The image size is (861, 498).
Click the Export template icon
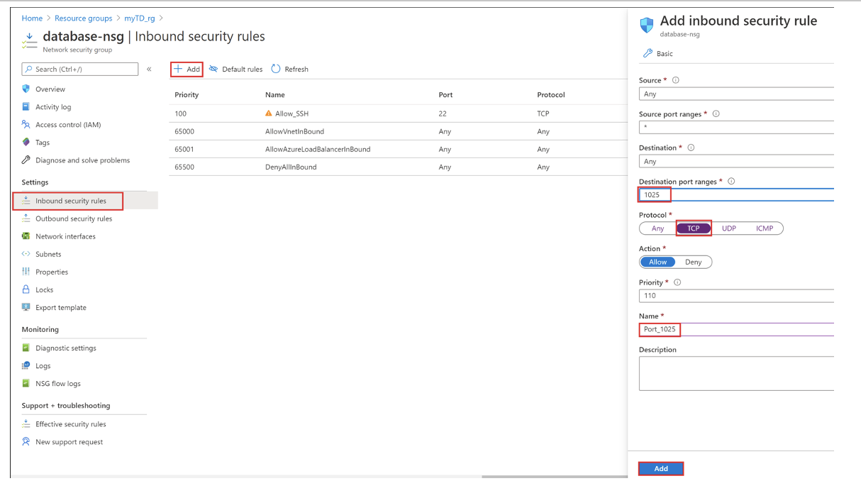tap(26, 307)
